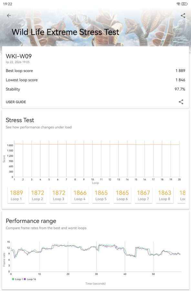The image size is (191, 291).
Task: Tap loop 10 marker on score chart
Action: click(x=92, y=179)
